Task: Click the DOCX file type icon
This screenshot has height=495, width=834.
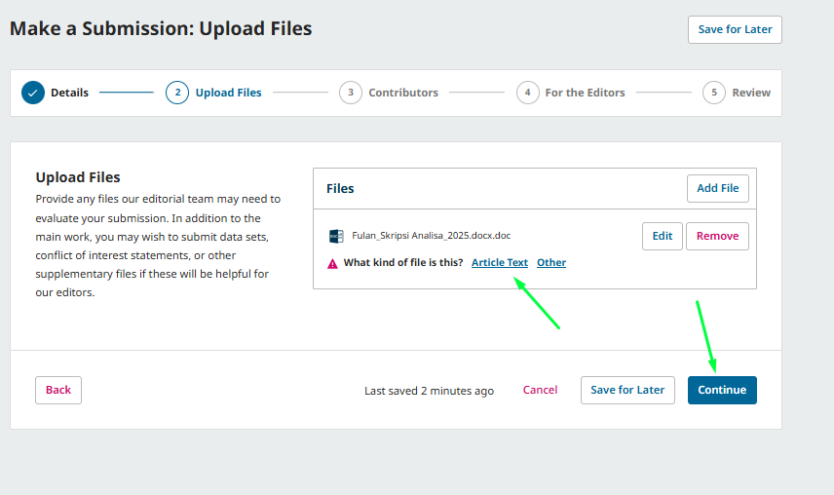Action: [336, 236]
